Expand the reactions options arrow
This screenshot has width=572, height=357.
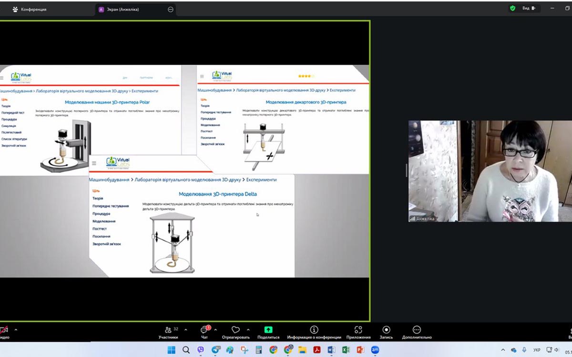pos(248,329)
